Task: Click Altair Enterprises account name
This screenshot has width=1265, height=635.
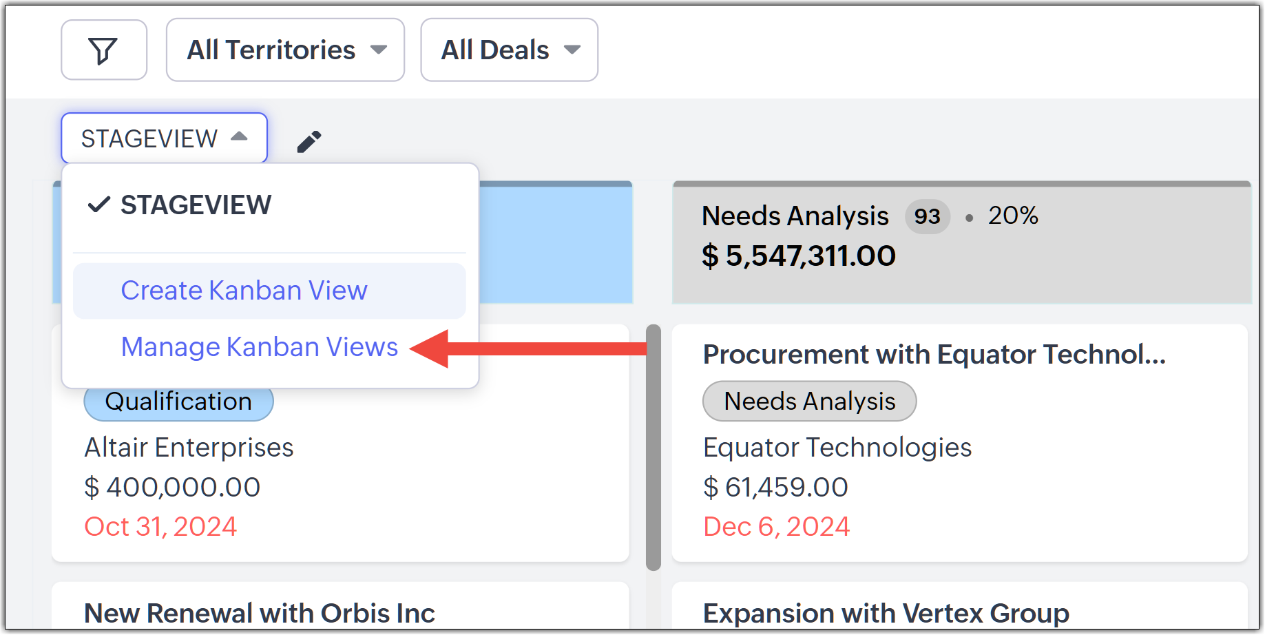Action: [x=189, y=448]
